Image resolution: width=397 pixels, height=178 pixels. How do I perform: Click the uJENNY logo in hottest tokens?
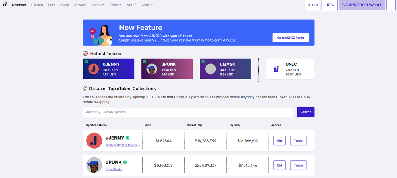93,69
